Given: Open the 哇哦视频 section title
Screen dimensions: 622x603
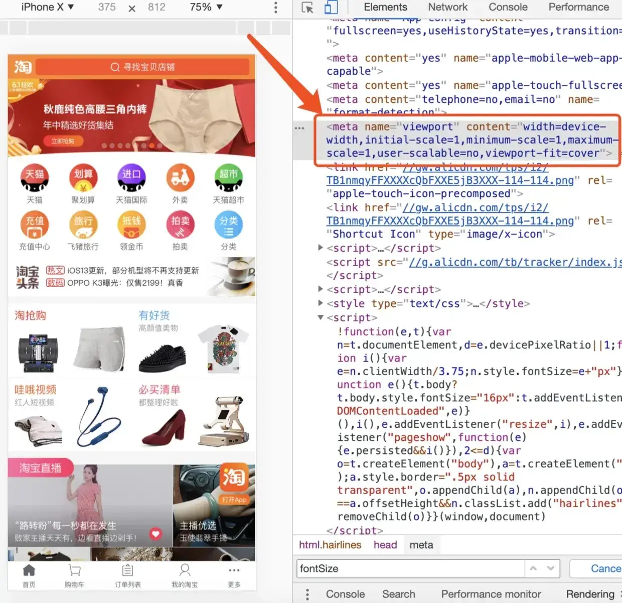Looking at the screenshot, I should (x=35, y=390).
